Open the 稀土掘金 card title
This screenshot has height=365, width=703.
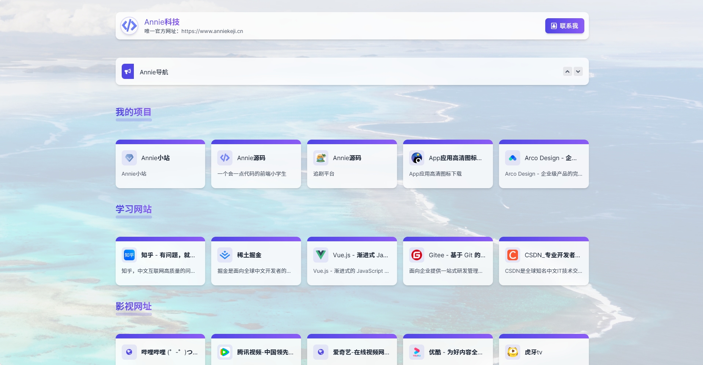(x=249, y=255)
